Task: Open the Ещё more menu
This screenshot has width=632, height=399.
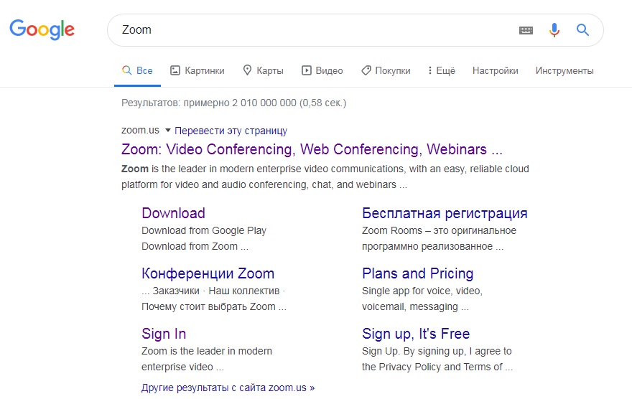Action: click(442, 71)
